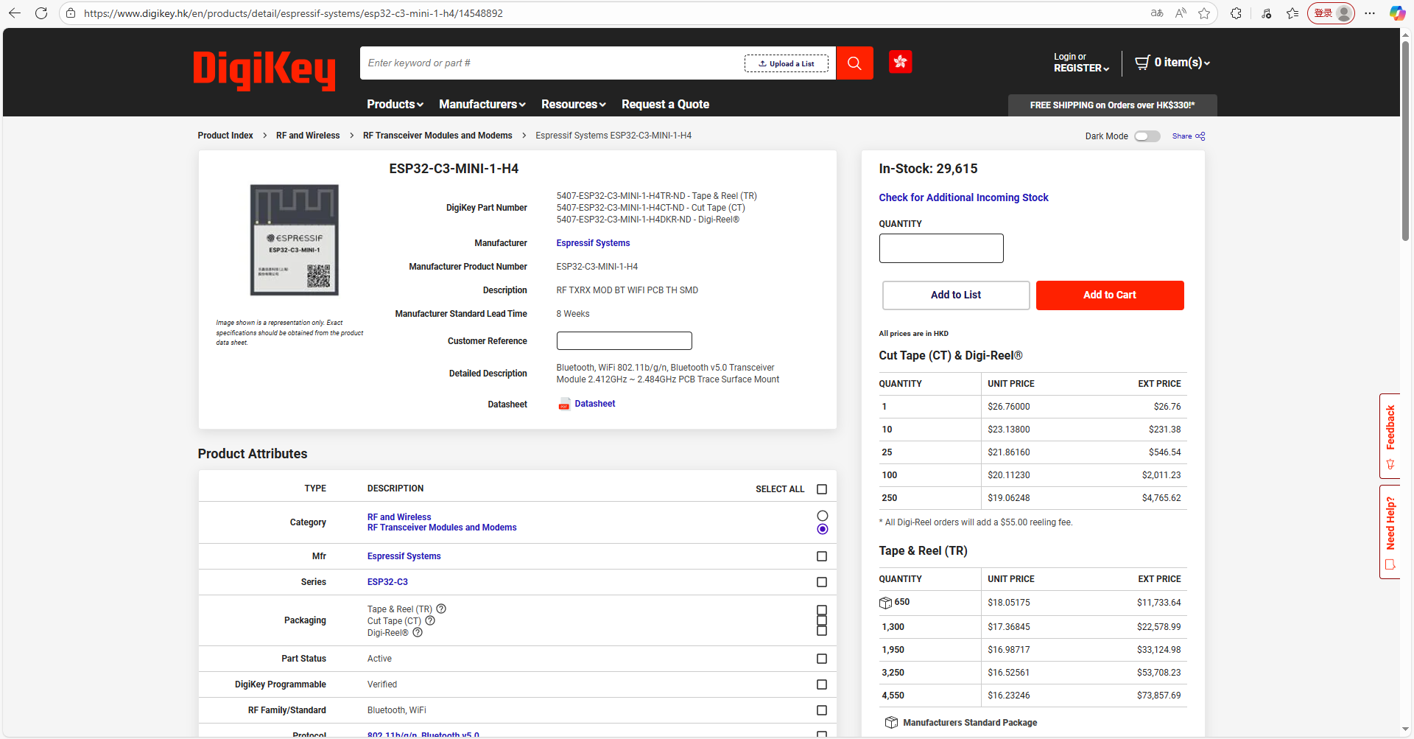This screenshot has width=1414, height=739.
Task: Activate the read aloud icon
Action: pos(1181,13)
